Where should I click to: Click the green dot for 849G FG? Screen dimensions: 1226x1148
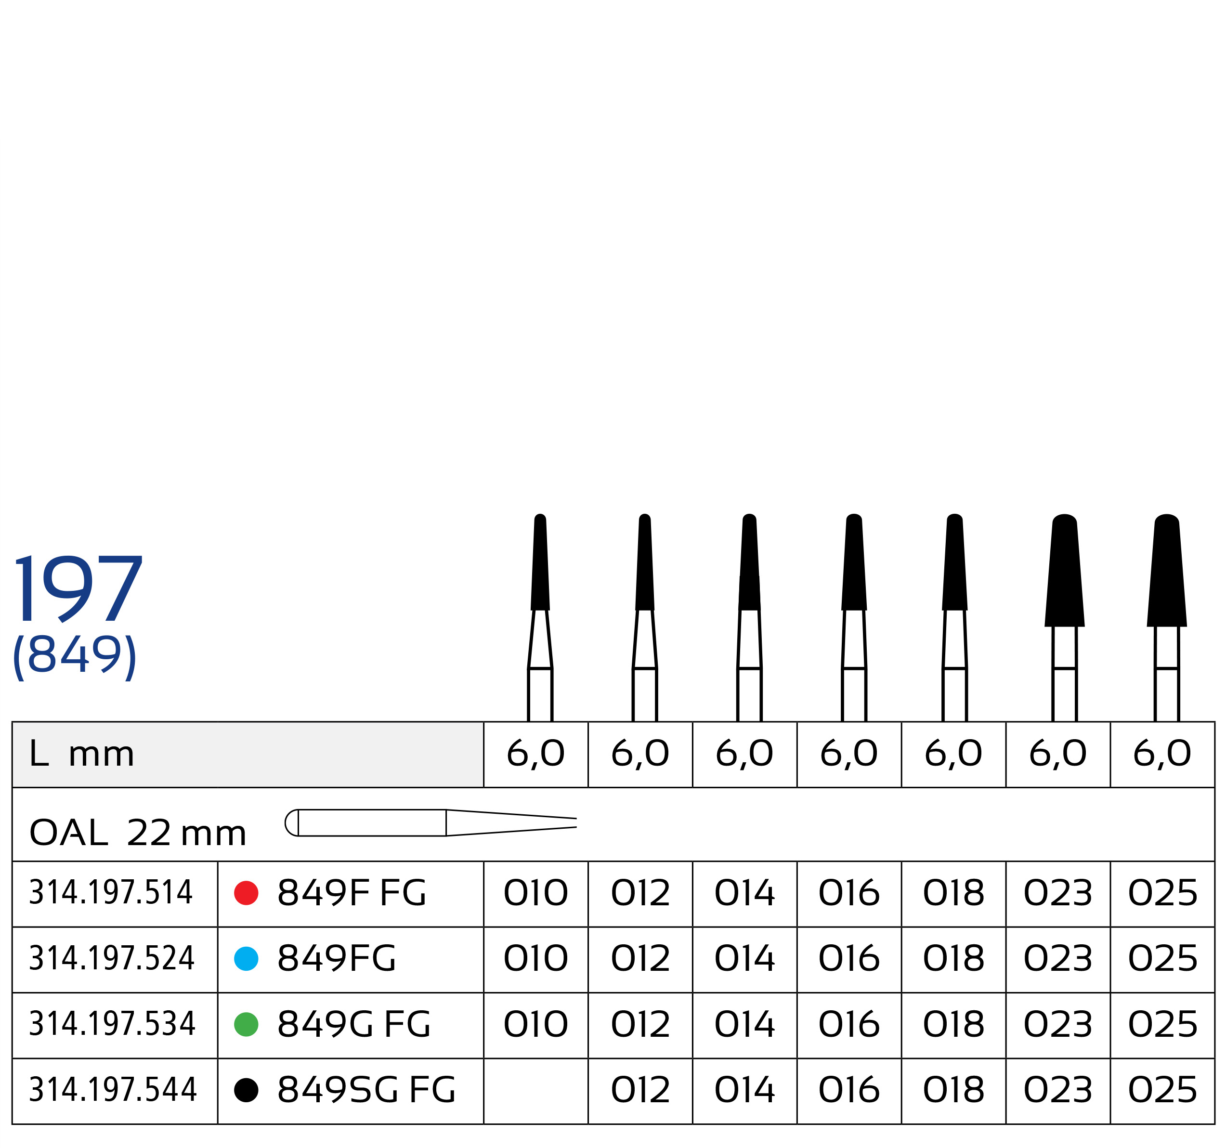(x=246, y=1024)
